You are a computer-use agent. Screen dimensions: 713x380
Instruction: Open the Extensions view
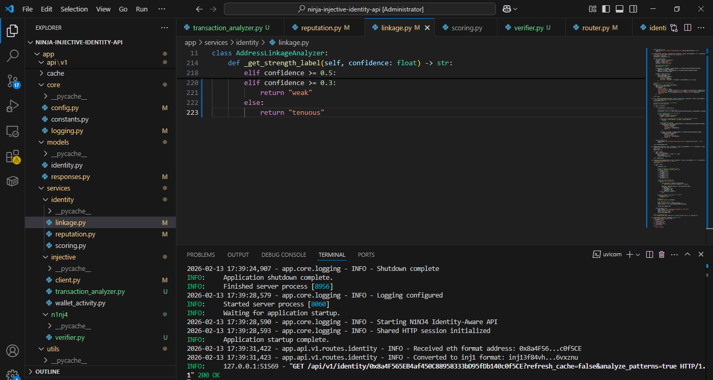(13, 157)
